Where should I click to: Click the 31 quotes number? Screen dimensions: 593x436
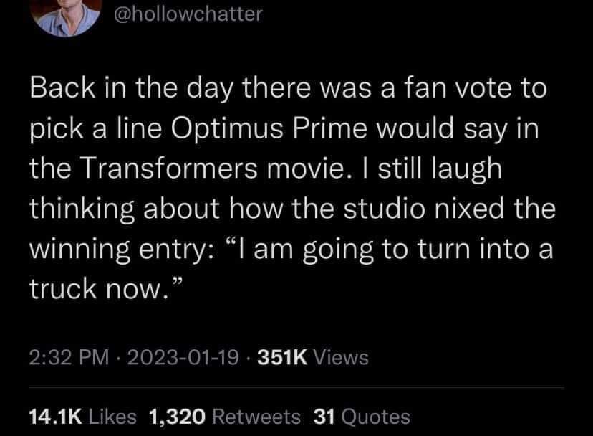[324, 416]
